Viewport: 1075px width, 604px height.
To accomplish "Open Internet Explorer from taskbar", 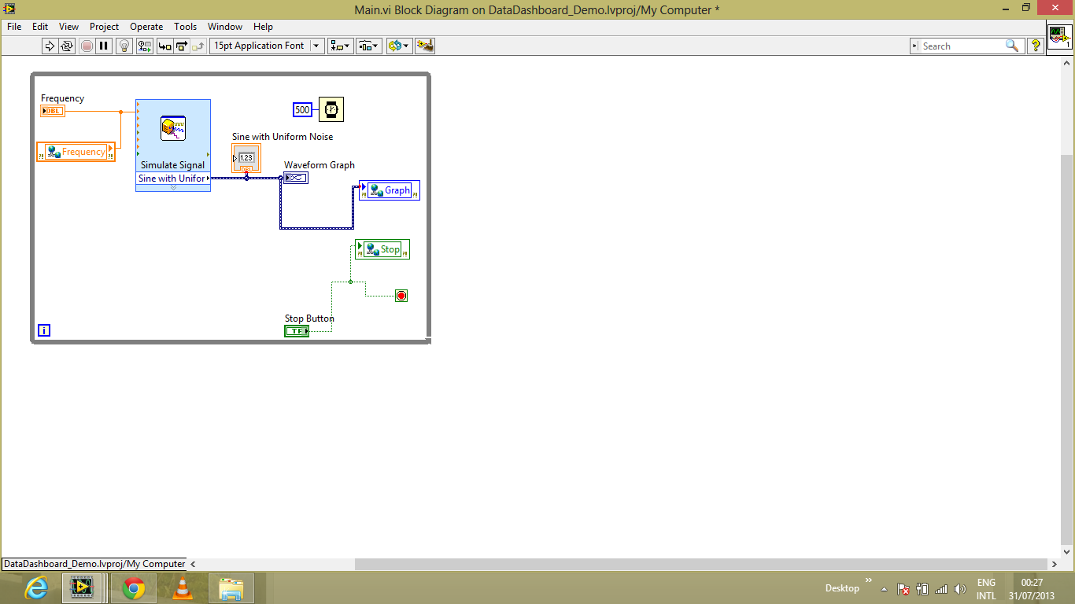I will (x=36, y=587).
